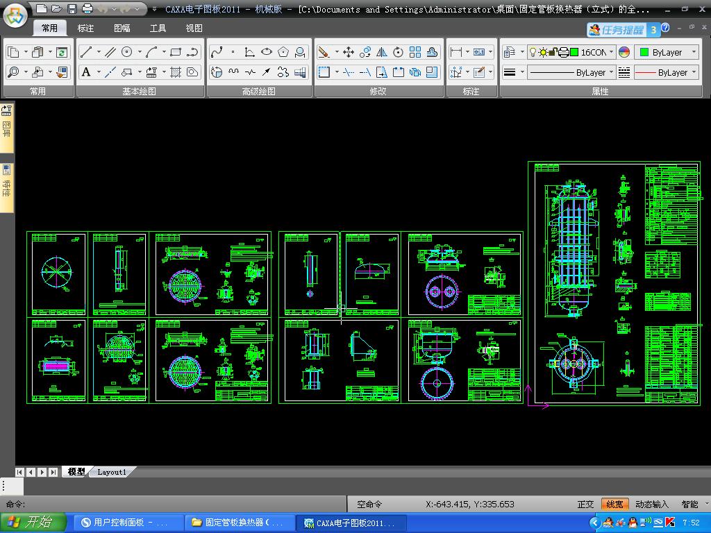Select the straight line drawing tool
711x533 pixels.
(86, 52)
